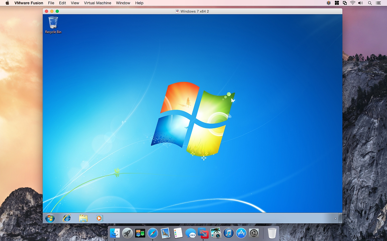Screen dimensions: 387x241
Task: Open the Windows Start menu orb
Action: pyautogui.click(x=50, y=218)
